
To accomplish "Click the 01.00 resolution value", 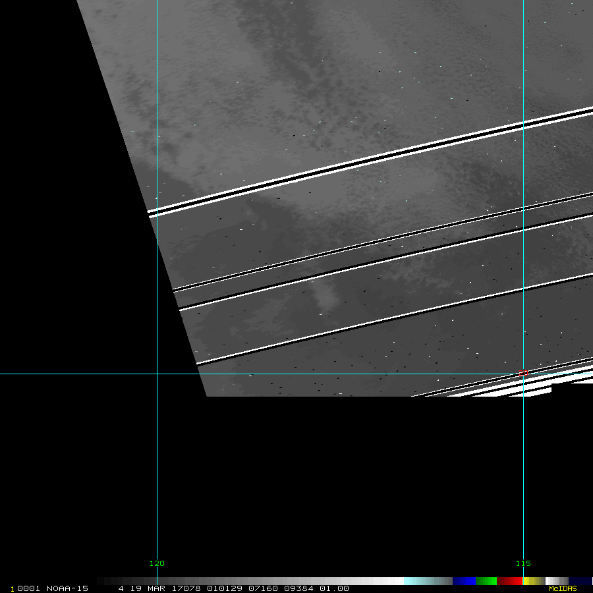I will [x=334, y=588].
